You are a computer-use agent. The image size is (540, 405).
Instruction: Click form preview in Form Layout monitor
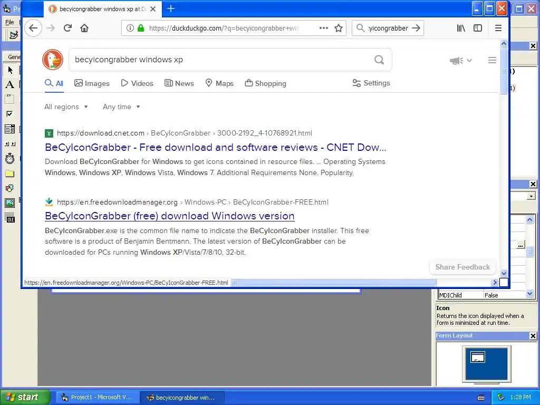click(478, 357)
